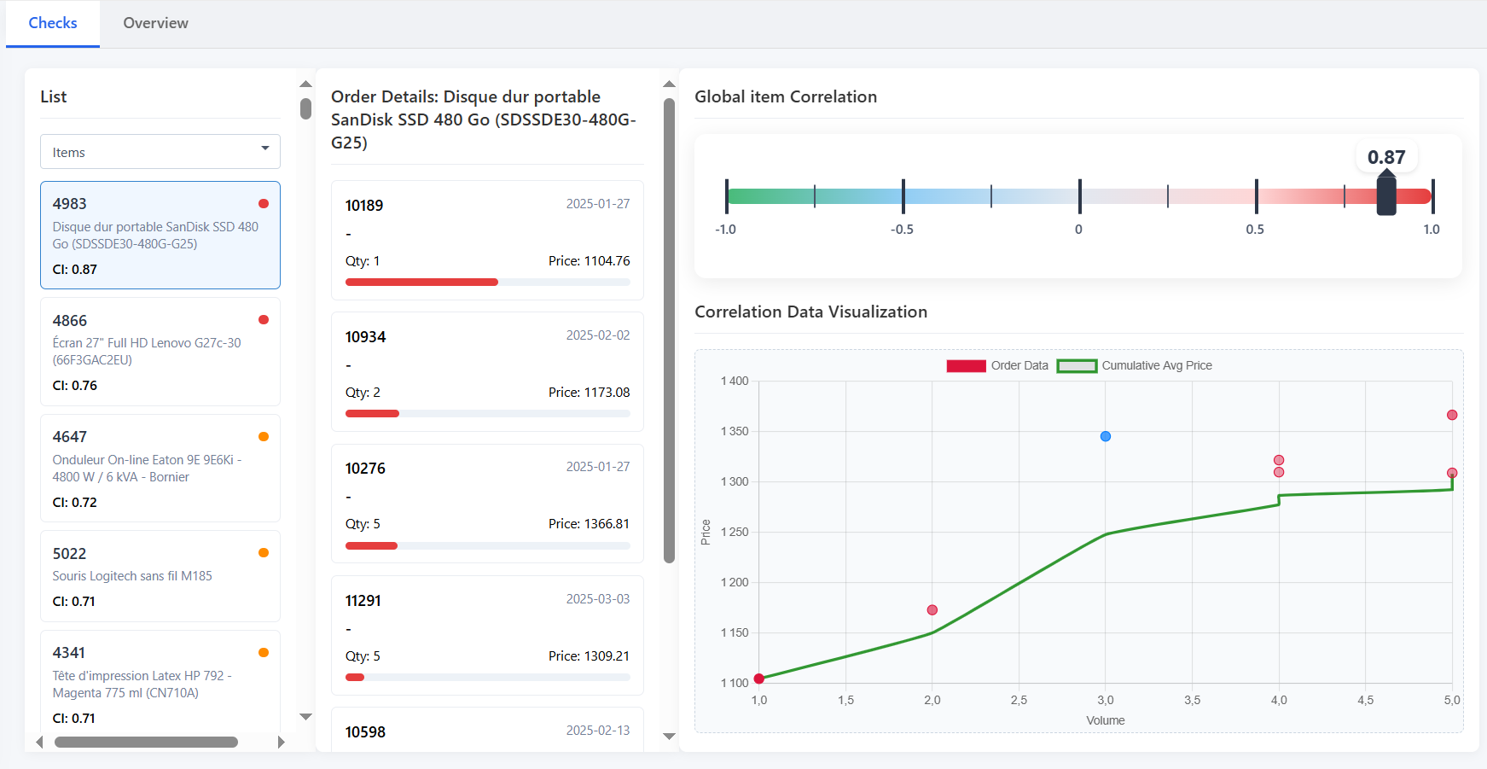1487x769 pixels.
Task: Click the List panel scroll-left arrow
Action: pyautogui.click(x=39, y=743)
